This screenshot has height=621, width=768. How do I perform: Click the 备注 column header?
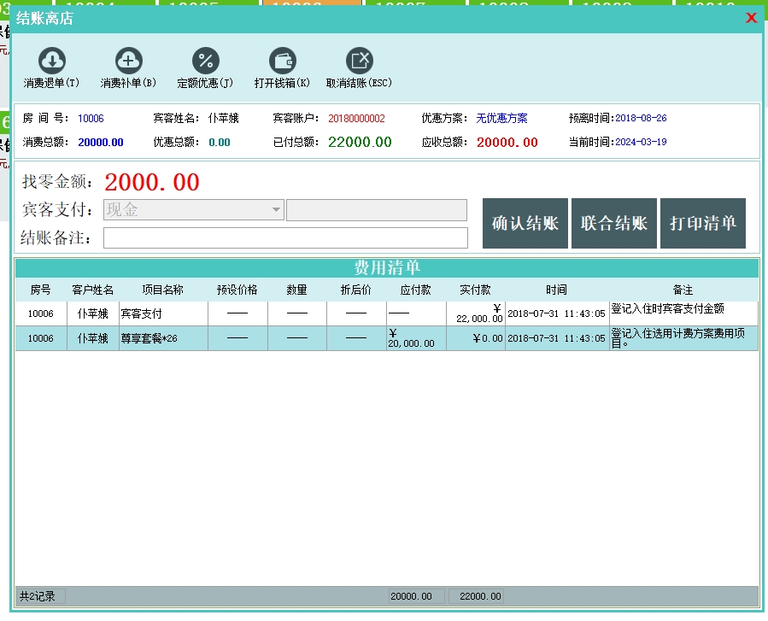point(683,290)
